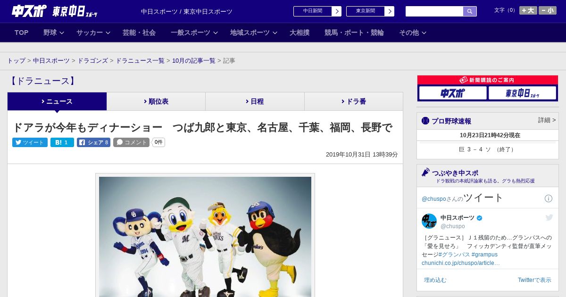Click the baseball icon beside プロ野球速報
This screenshot has width=566, height=297.
[425, 121]
